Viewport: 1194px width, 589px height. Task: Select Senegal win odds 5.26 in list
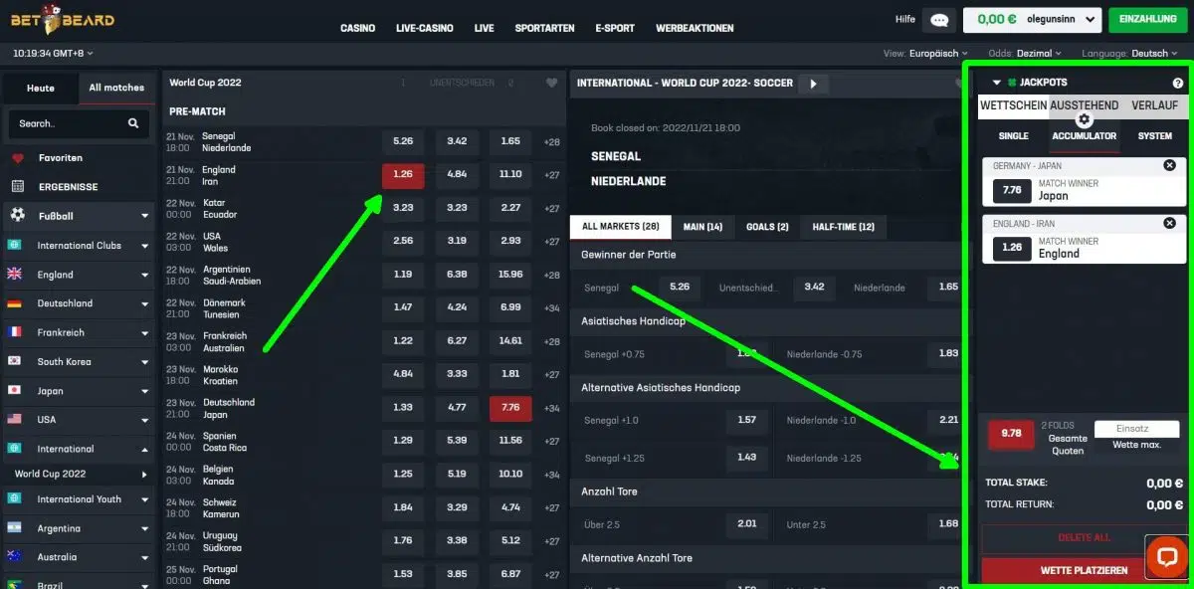tap(403, 141)
